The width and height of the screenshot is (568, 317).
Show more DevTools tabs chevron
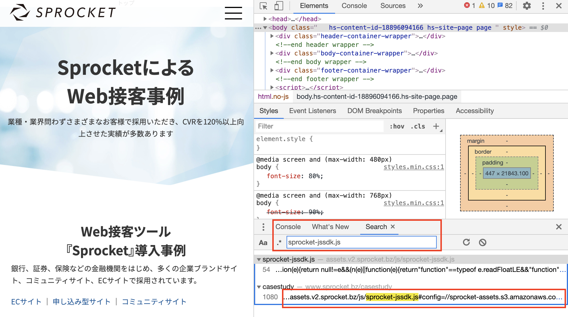(420, 6)
